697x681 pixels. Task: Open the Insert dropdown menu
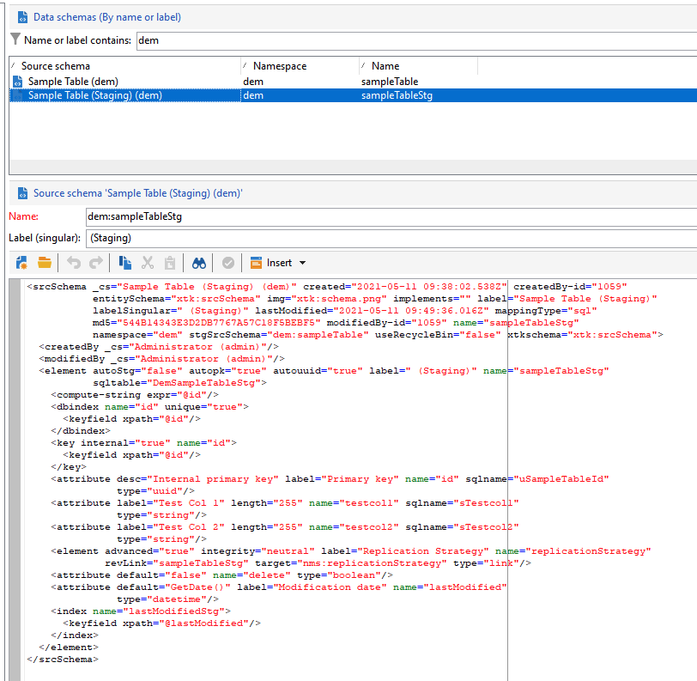(x=278, y=263)
